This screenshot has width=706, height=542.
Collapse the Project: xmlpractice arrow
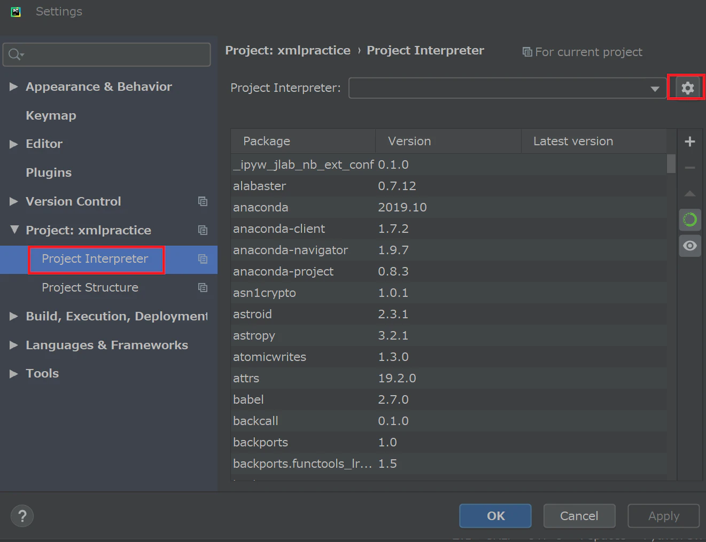14,230
